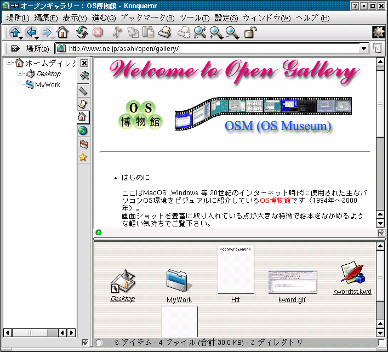The image size is (388, 352).
Task: Toggle link-view checkbox of file pane
Action: (381, 343)
